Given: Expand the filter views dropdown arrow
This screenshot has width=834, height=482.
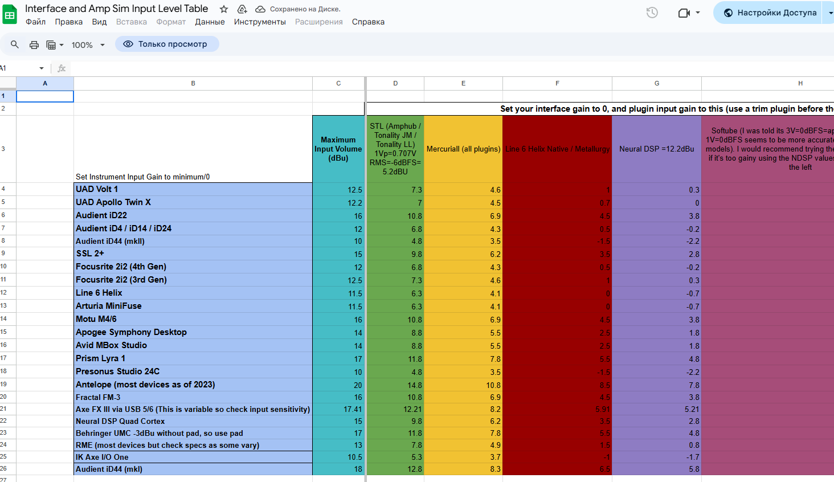Looking at the screenshot, I should (62, 44).
